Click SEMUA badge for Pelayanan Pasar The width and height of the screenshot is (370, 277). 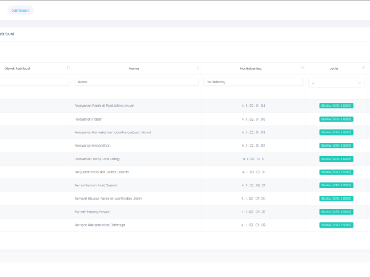[336, 119]
